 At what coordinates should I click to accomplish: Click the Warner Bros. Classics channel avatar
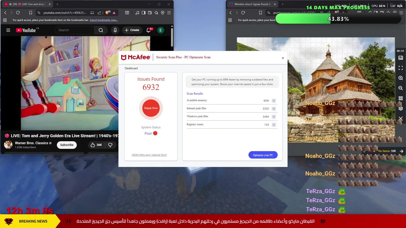click(x=8, y=145)
